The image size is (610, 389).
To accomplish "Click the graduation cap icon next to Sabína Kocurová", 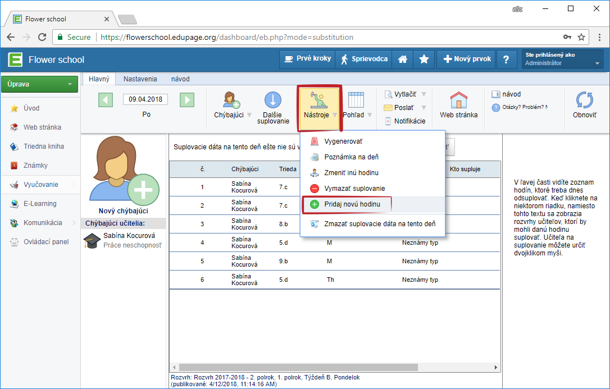I will 92,241.
